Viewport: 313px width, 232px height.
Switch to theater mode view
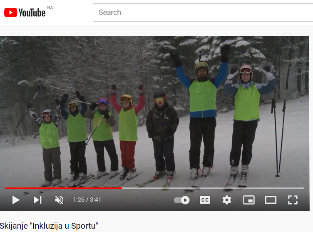tap(271, 200)
